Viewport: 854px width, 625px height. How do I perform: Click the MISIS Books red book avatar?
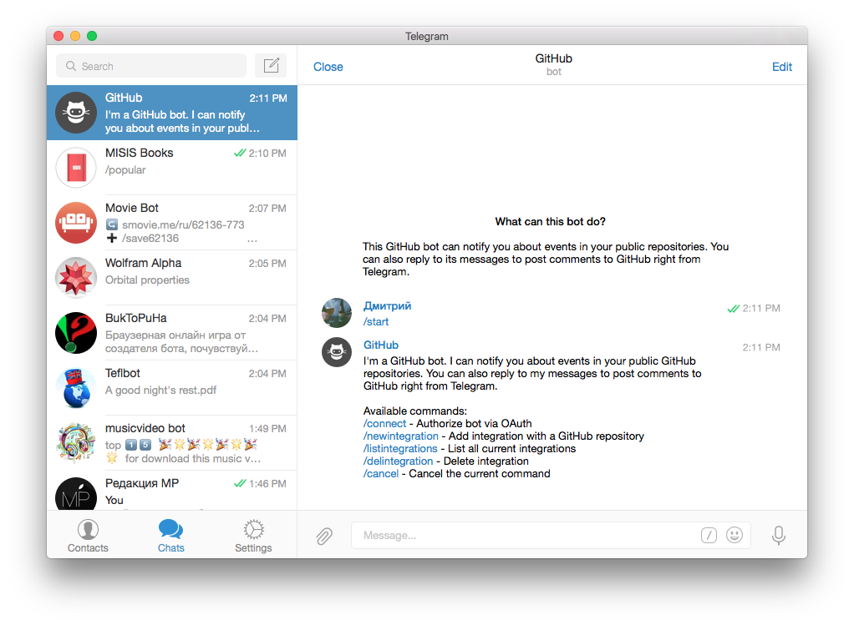pyautogui.click(x=76, y=168)
